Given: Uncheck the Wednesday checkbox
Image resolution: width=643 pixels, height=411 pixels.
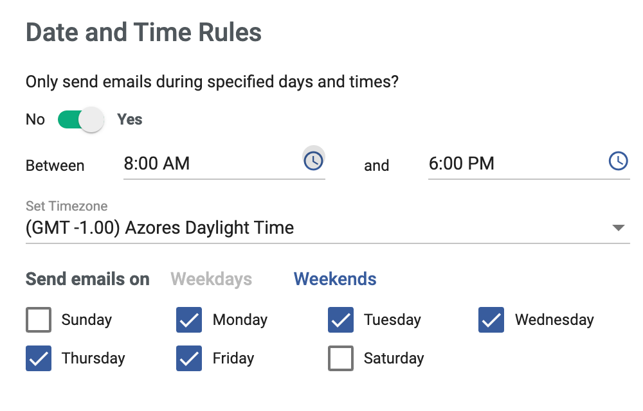Looking at the screenshot, I should coord(491,320).
